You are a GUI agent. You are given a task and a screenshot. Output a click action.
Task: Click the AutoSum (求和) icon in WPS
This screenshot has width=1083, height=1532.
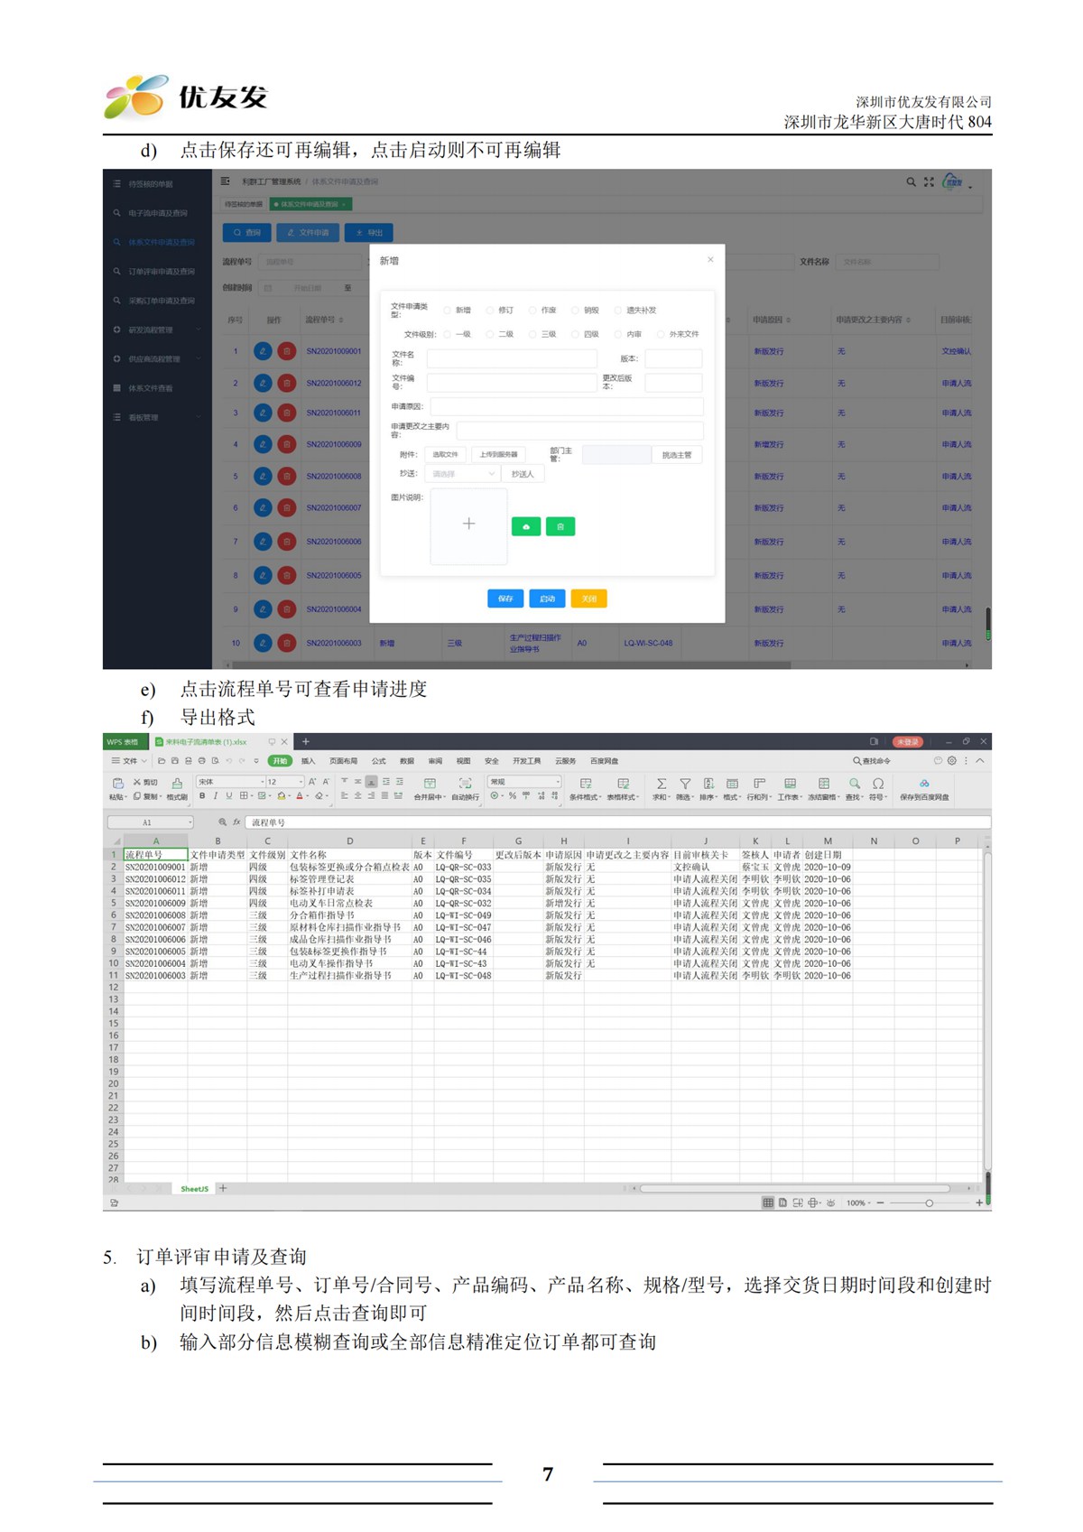point(661,785)
